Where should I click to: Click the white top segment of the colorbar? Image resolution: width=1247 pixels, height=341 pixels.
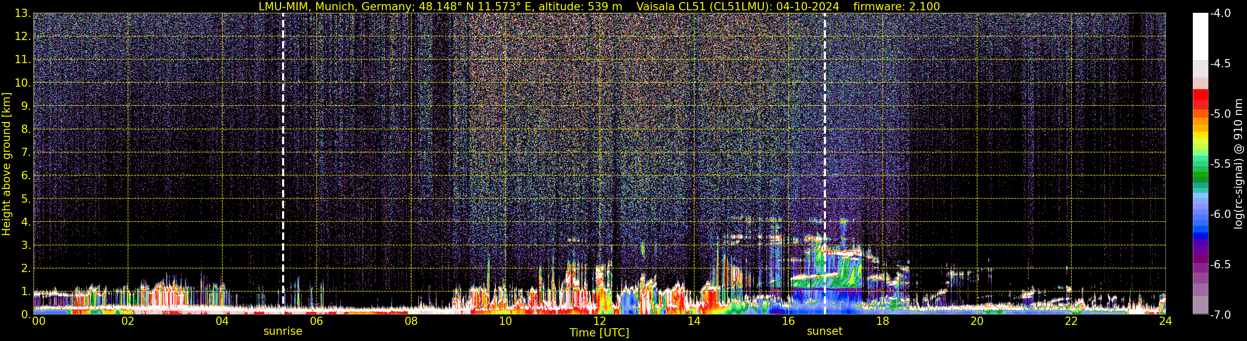1200,36
